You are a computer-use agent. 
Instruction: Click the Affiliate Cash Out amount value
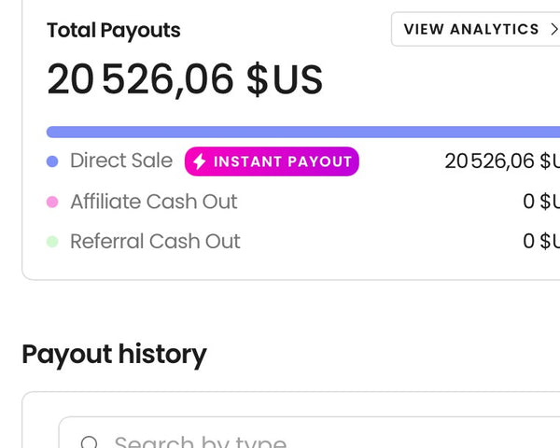(x=541, y=202)
